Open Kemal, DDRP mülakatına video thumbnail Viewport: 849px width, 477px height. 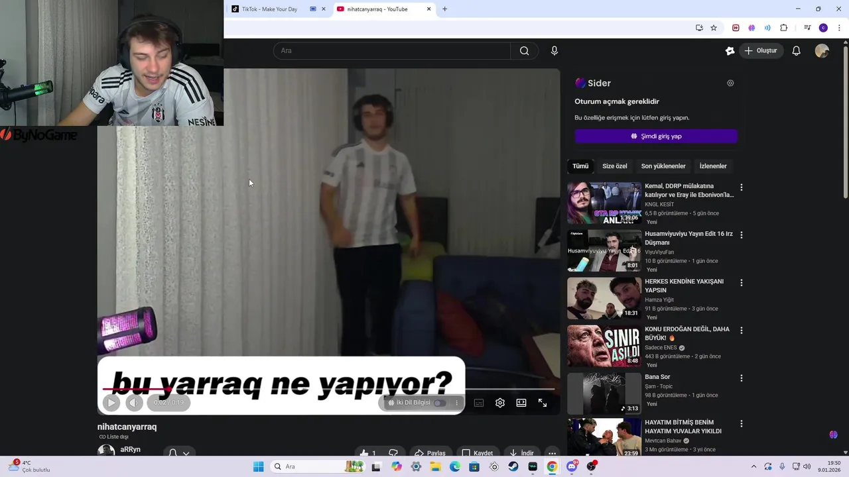click(x=604, y=203)
